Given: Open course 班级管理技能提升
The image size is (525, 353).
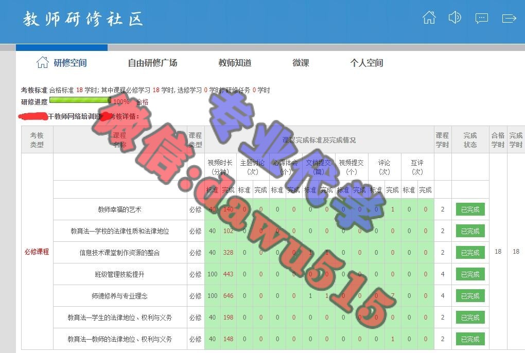Looking at the screenshot, I should [x=119, y=274].
